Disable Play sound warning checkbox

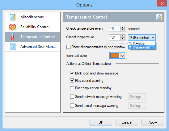[72, 81]
